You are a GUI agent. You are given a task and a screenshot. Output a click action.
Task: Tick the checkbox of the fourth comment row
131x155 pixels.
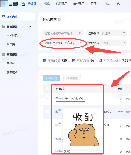pos(47,139)
